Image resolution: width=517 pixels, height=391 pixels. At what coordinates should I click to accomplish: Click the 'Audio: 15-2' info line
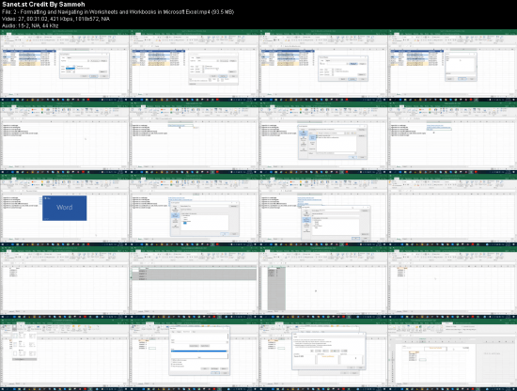[x=30, y=25]
